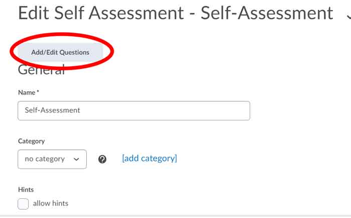Click the Category field label

click(31, 141)
